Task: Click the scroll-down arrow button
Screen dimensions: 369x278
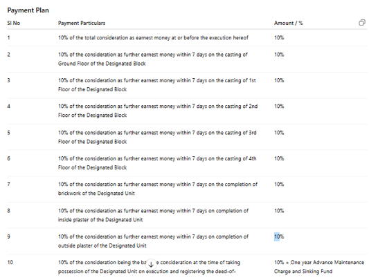Action: 151,265
